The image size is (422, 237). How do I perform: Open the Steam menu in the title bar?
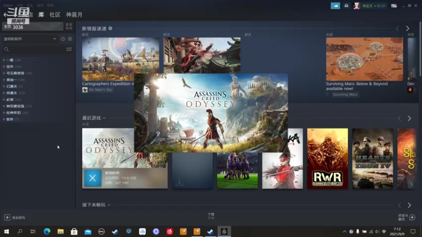coord(8,5)
